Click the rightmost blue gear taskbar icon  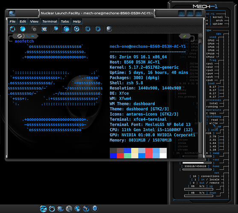click(95, 209)
